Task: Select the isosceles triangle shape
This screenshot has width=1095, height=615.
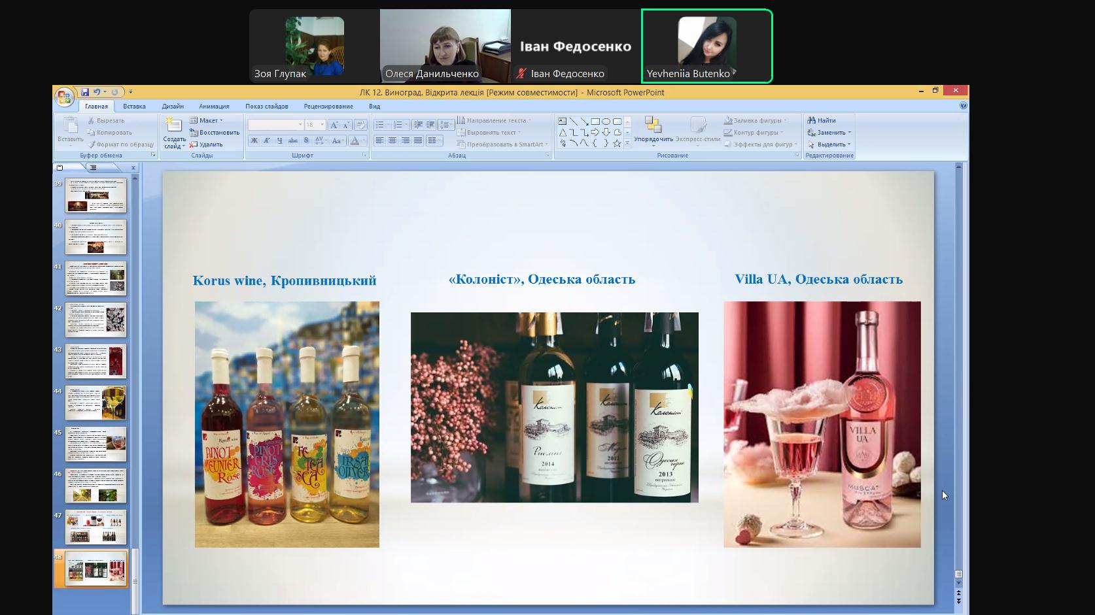Action: [563, 132]
